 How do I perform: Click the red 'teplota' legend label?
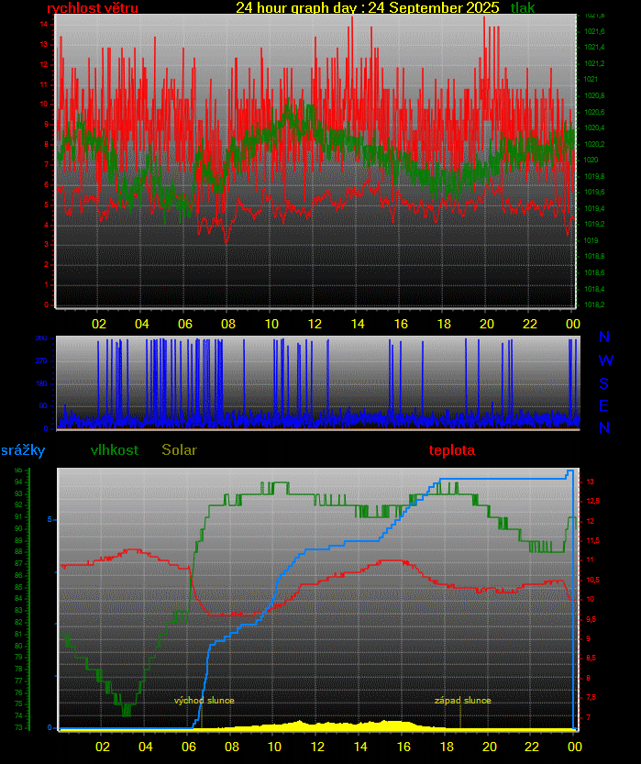pos(452,450)
